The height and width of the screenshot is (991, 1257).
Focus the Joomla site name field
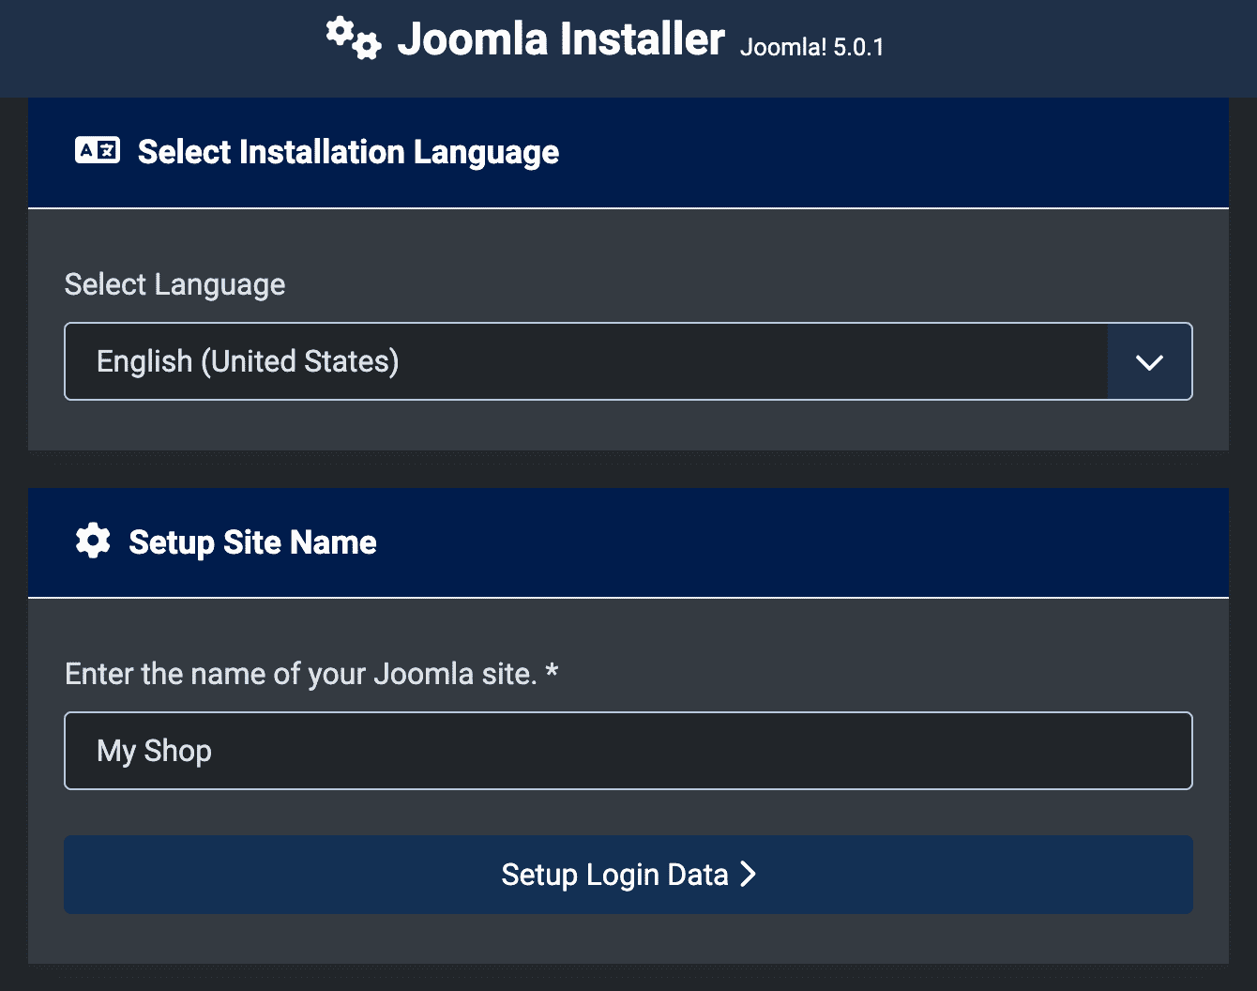tap(628, 751)
